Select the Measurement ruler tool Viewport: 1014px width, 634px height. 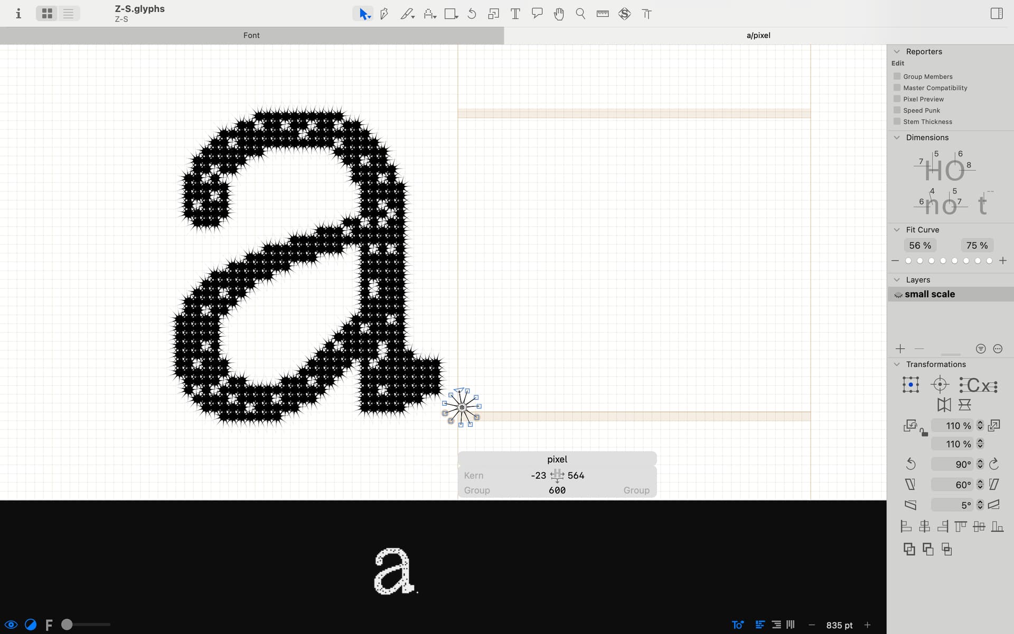[x=603, y=14]
